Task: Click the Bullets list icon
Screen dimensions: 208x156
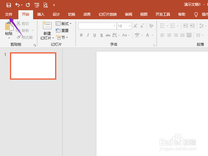Action: [162, 26]
